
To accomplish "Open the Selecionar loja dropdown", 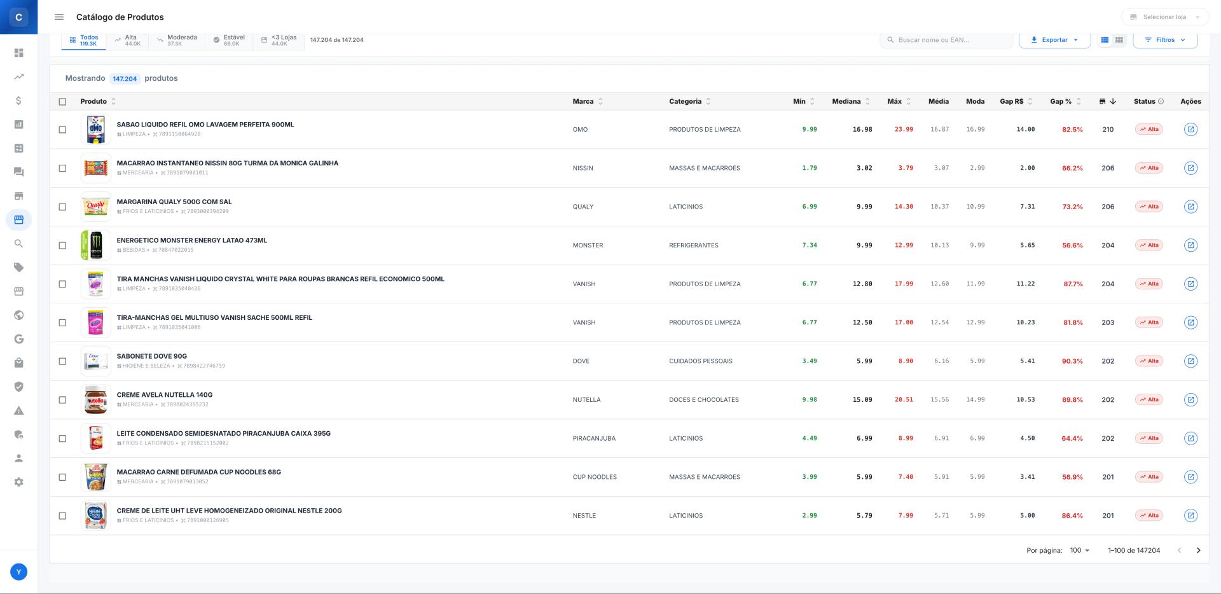I will click(1164, 17).
